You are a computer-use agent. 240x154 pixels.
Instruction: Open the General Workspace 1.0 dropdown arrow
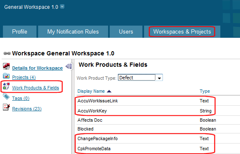tap(62, 7)
